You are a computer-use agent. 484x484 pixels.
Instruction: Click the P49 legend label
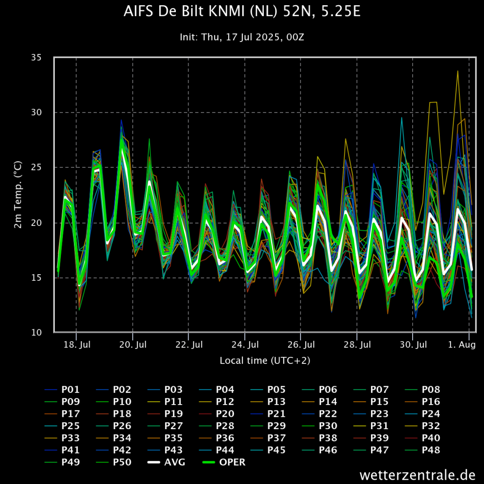(x=71, y=462)
